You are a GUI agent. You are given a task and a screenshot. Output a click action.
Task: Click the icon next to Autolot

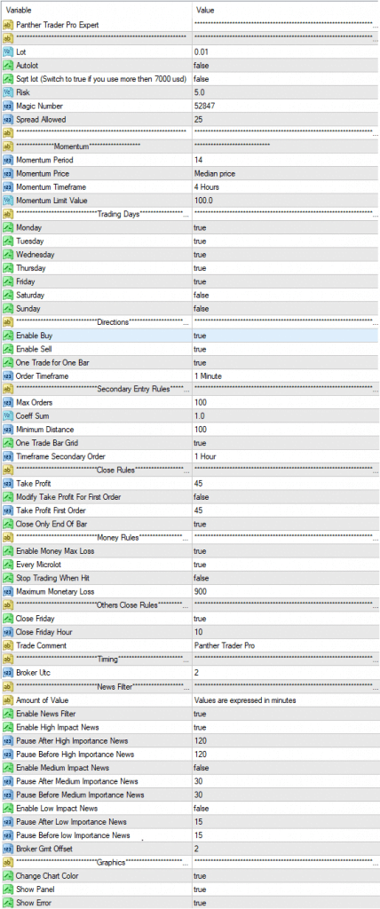click(7, 66)
